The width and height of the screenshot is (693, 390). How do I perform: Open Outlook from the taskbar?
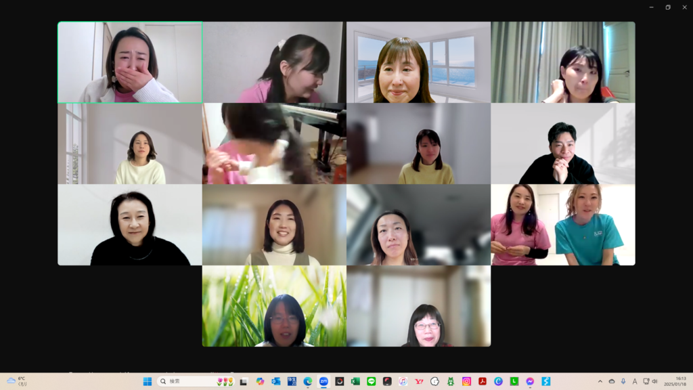(x=276, y=381)
